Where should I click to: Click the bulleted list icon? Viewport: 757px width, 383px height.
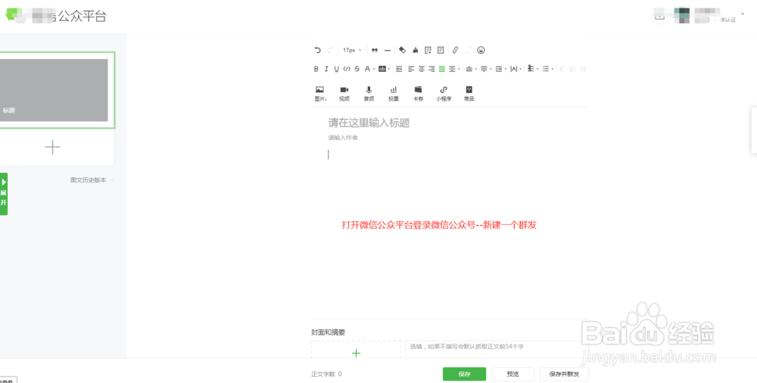tap(546, 69)
